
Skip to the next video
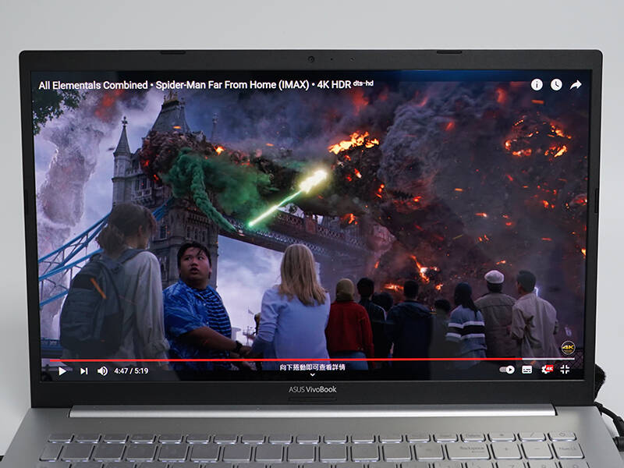pos(83,371)
